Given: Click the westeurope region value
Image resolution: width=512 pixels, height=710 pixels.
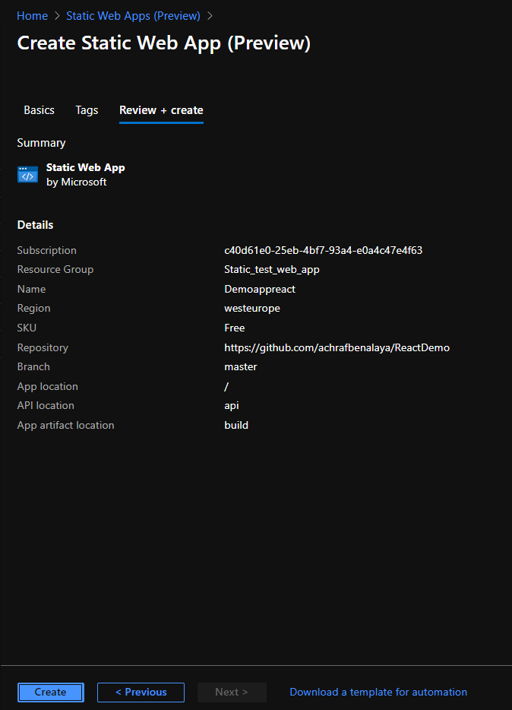Looking at the screenshot, I should pos(252,309).
